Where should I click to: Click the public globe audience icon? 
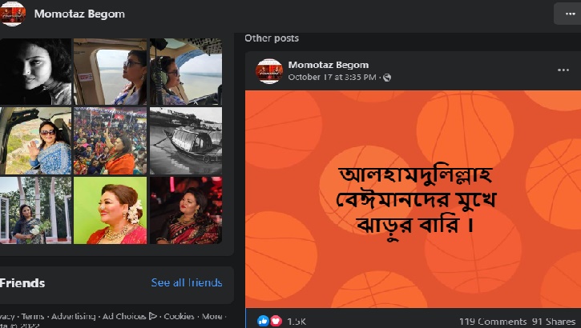(387, 78)
